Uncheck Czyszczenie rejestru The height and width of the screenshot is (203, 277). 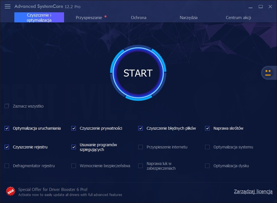[7, 147]
